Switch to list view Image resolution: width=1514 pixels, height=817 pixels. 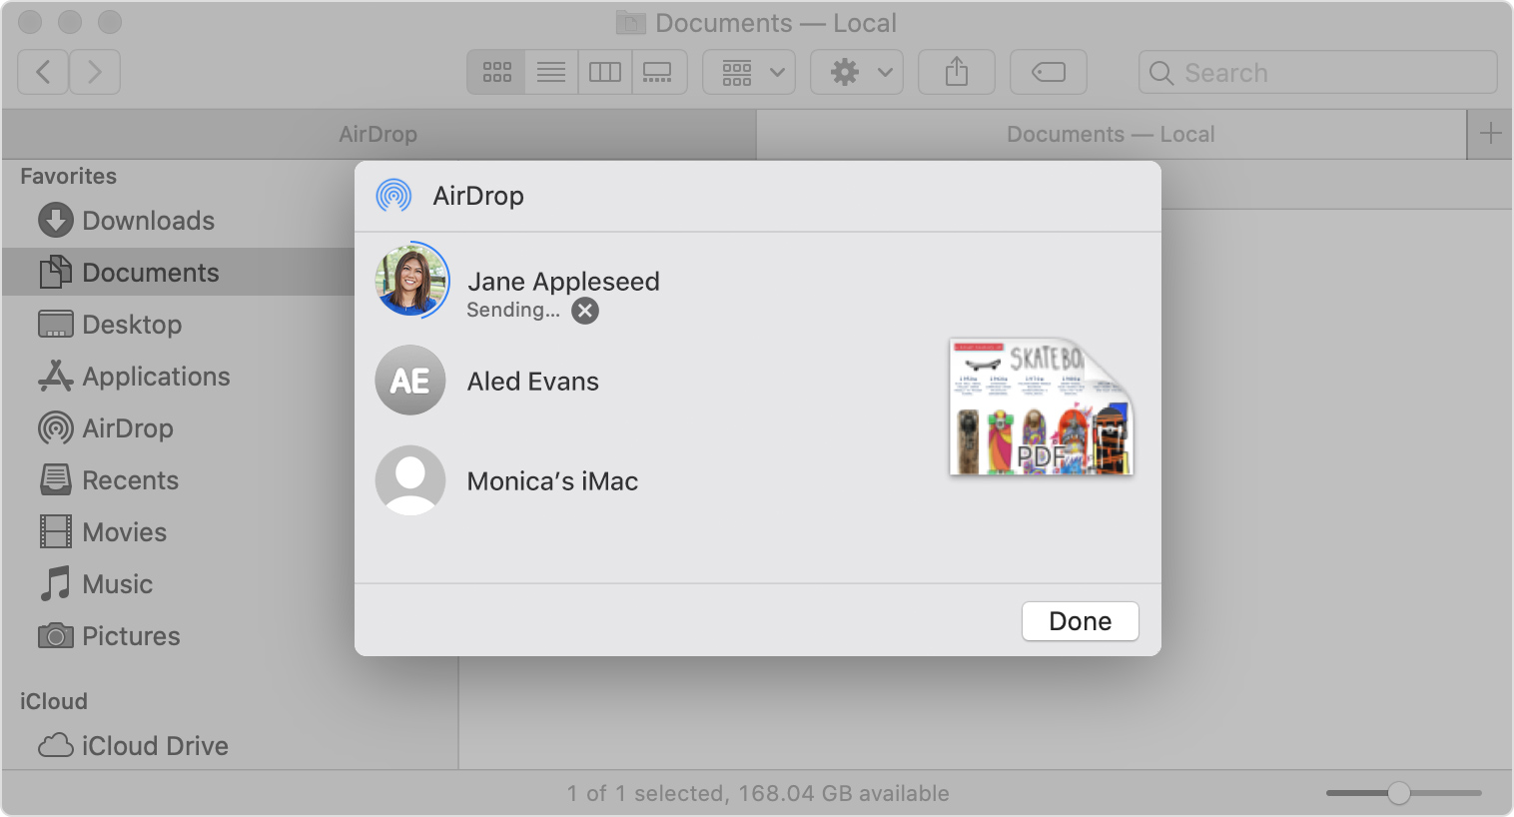pyautogui.click(x=551, y=72)
